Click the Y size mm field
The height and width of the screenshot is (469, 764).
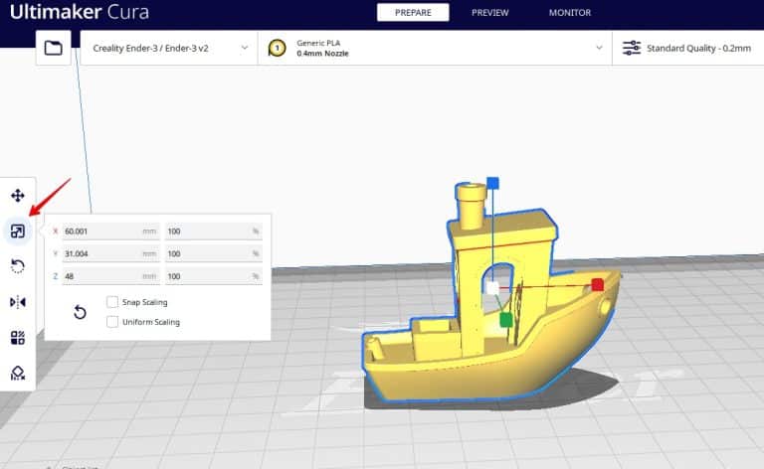coord(110,253)
